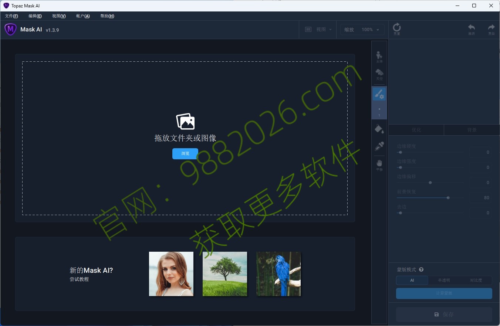Switch to the 背景 tab
500x326 pixels.
click(x=472, y=130)
